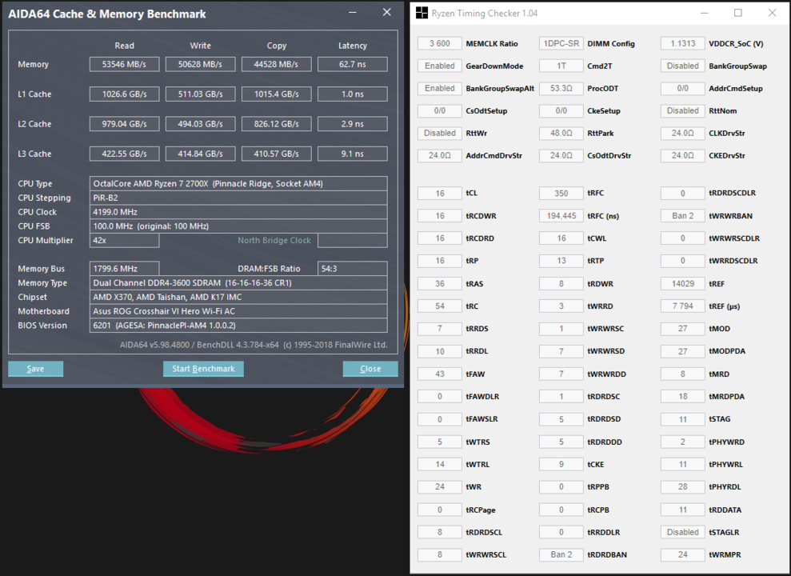791x576 pixels.
Task: Click the tREF value 14029
Action: pyautogui.click(x=682, y=283)
